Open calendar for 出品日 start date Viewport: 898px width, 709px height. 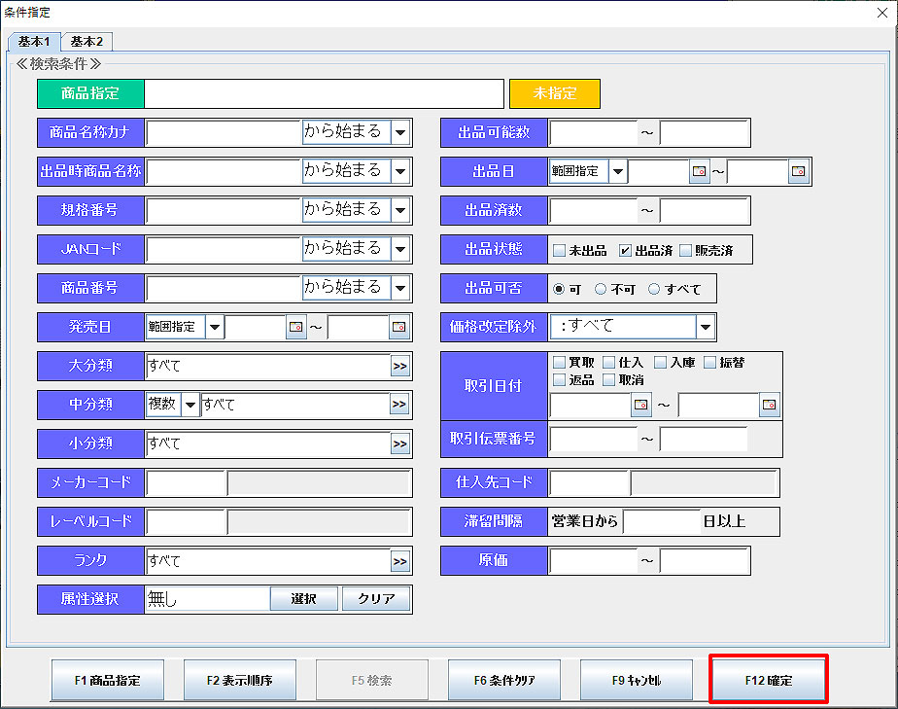pos(700,172)
